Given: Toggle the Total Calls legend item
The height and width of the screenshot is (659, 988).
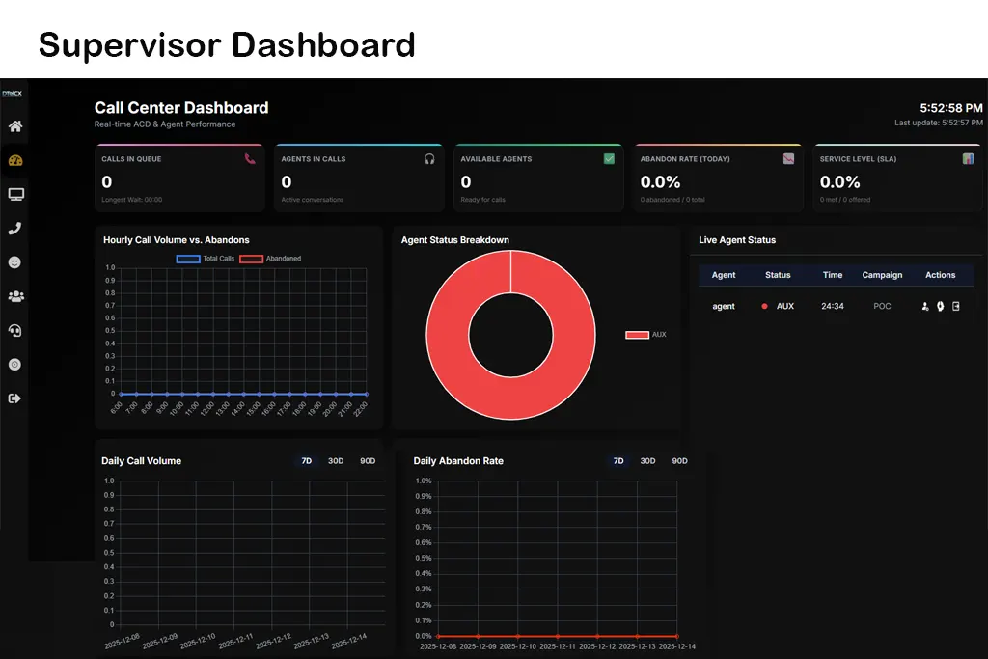Looking at the screenshot, I should click(x=206, y=259).
